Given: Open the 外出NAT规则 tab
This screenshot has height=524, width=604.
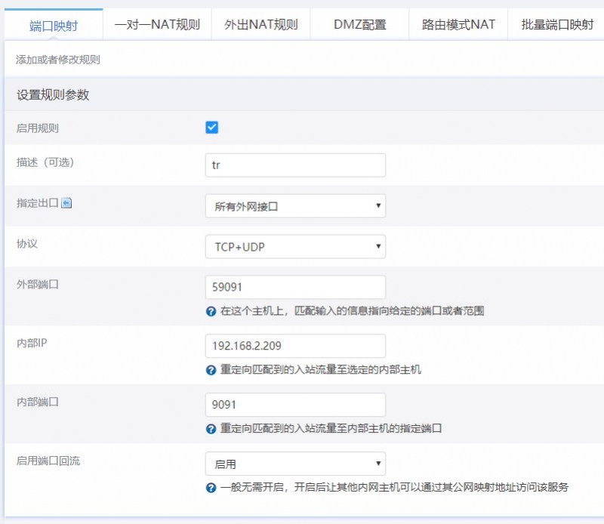Looking at the screenshot, I should pyautogui.click(x=261, y=25).
